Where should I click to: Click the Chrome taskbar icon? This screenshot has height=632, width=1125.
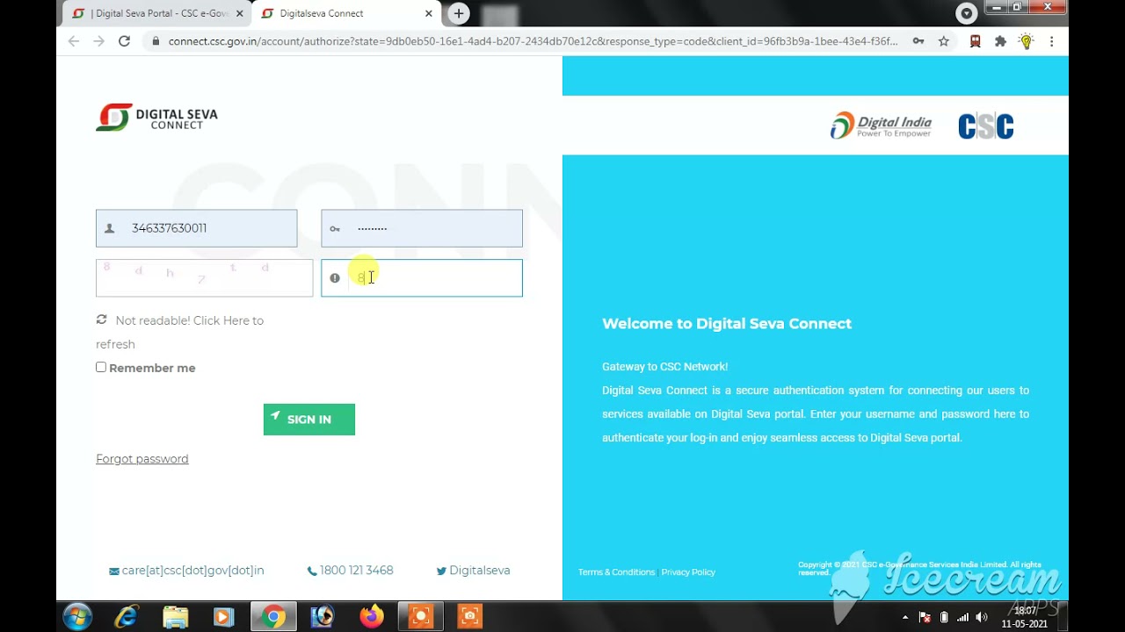coord(273,616)
